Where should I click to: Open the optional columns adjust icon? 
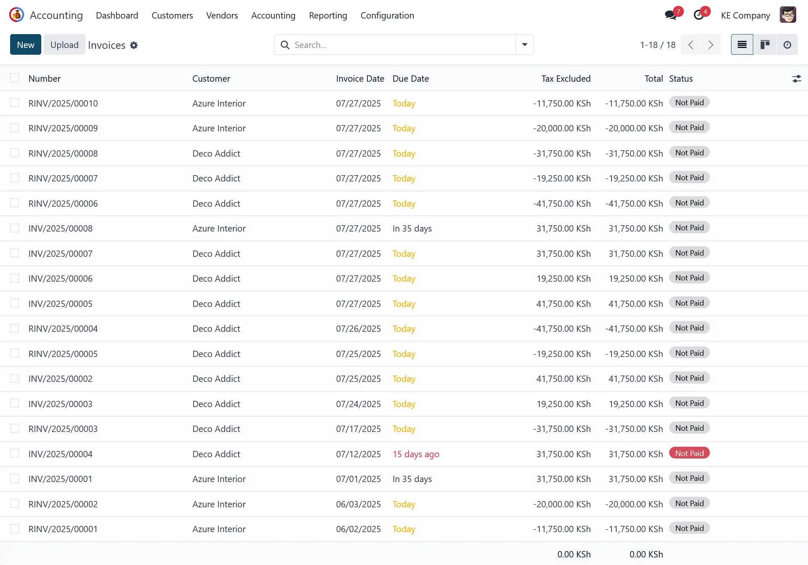pyautogui.click(x=796, y=79)
